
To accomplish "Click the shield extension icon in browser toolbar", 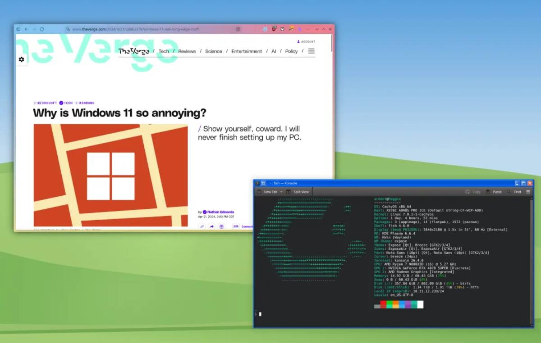I will coord(282,29).
